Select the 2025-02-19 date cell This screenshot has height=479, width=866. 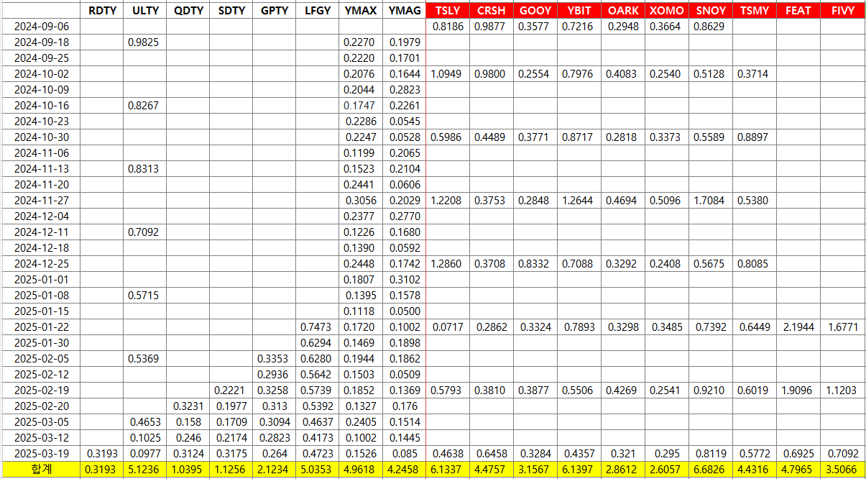click(x=41, y=390)
